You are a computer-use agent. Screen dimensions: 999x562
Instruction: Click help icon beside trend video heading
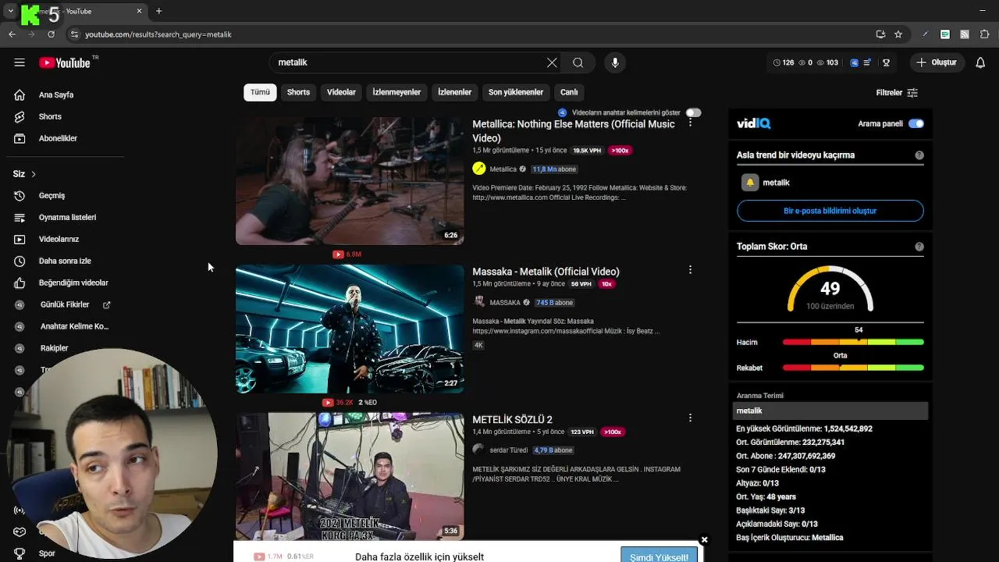(x=919, y=155)
